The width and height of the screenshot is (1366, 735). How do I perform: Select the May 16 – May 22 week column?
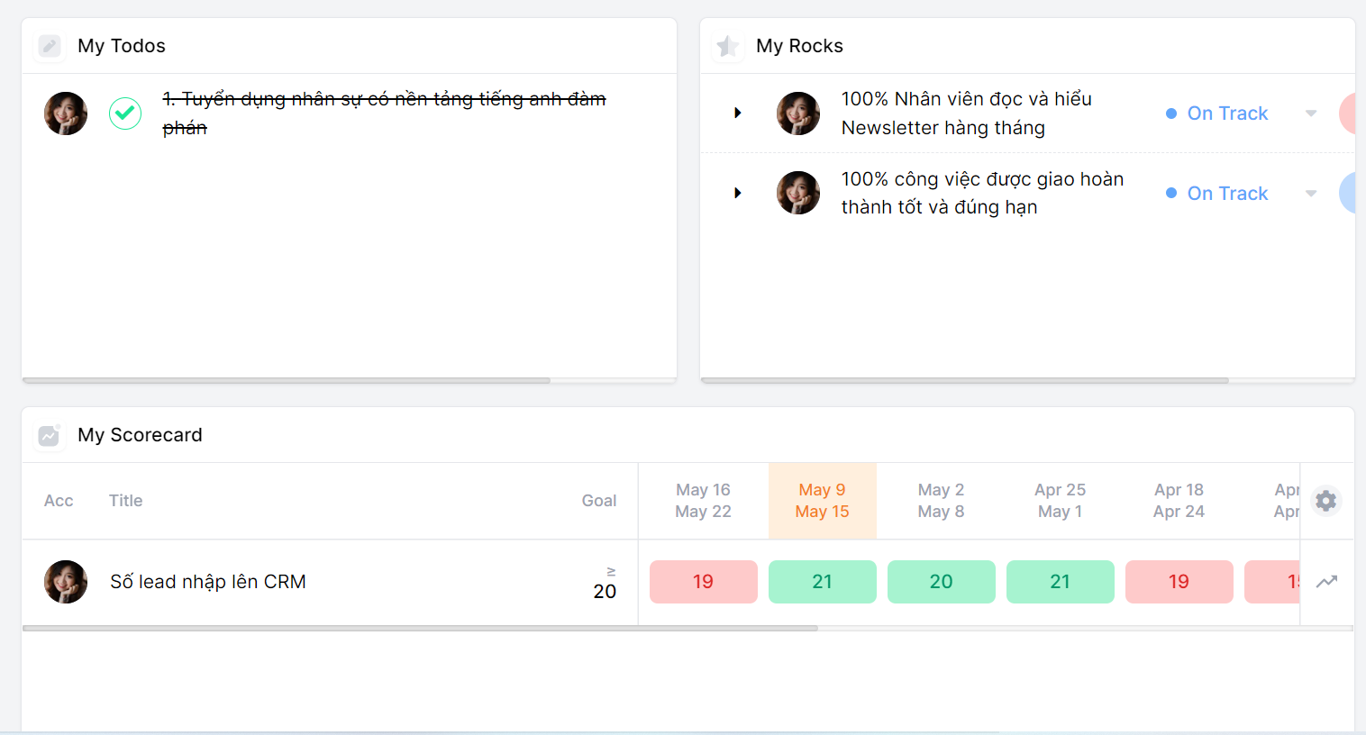(703, 501)
